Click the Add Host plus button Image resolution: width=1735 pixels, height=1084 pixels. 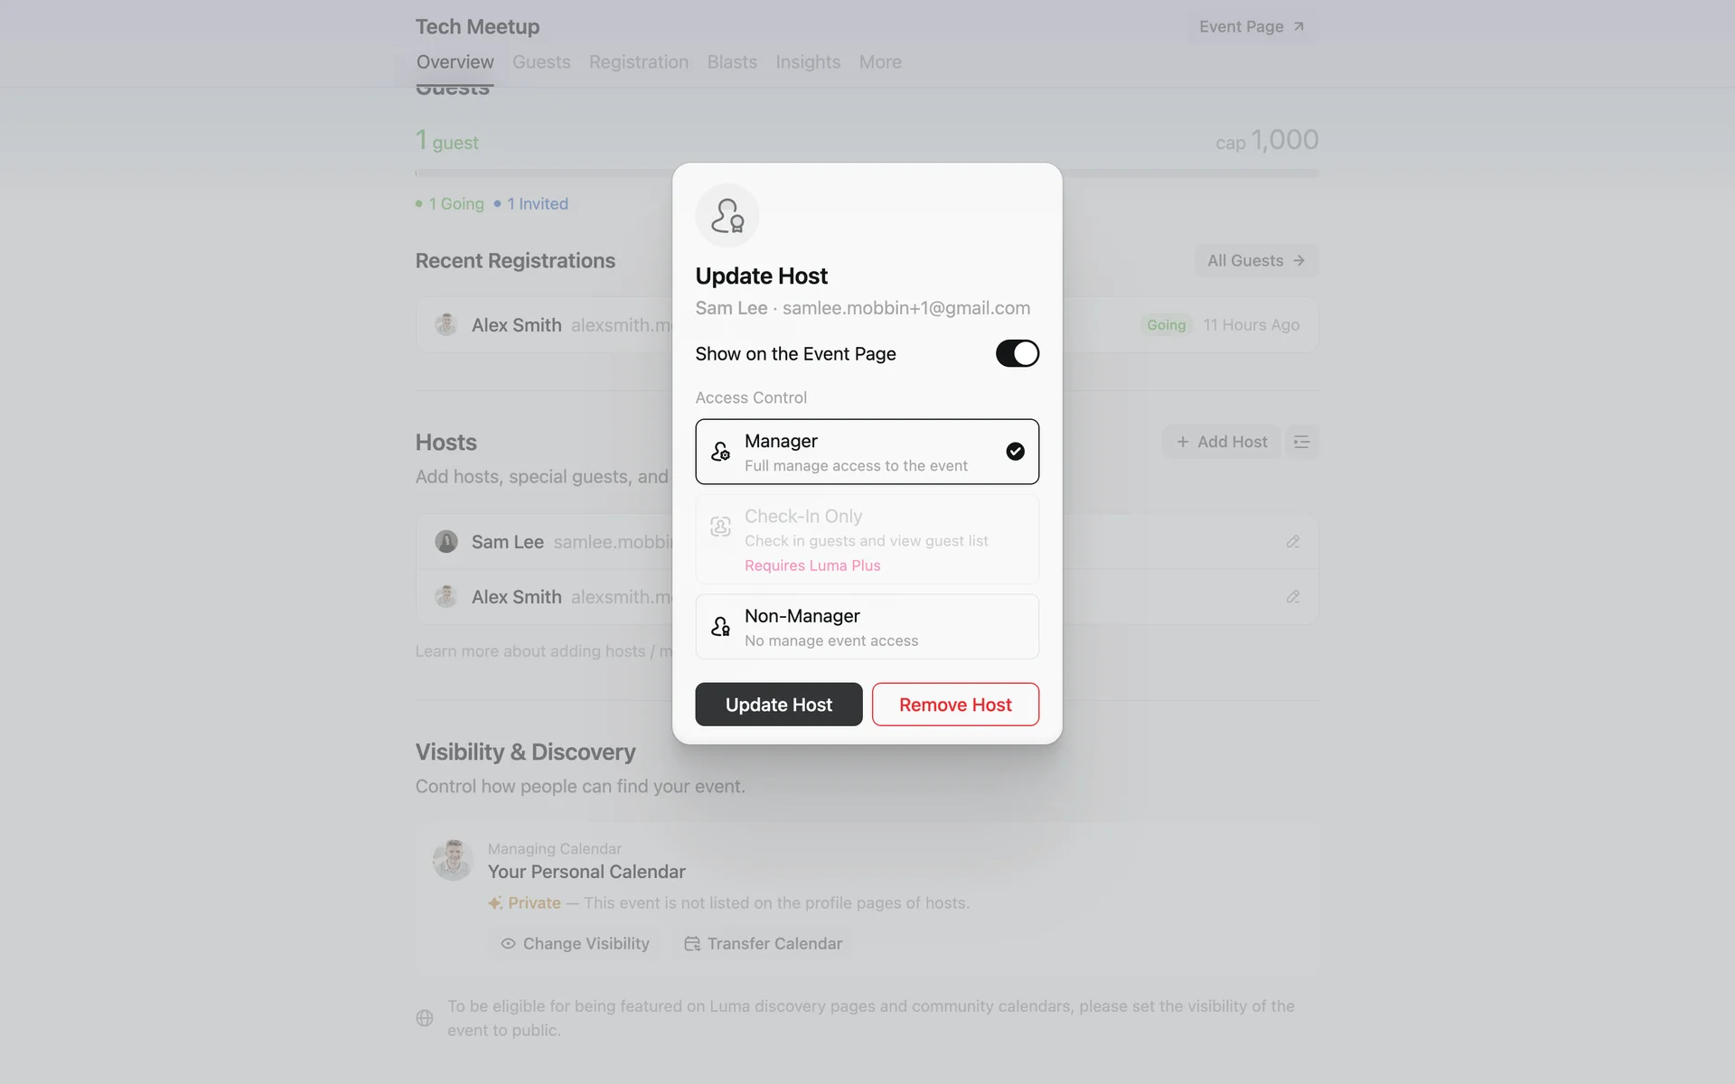tap(1221, 442)
